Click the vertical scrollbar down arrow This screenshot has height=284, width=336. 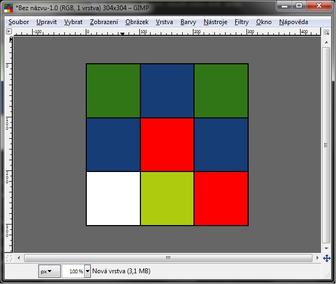click(x=326, y=249)
